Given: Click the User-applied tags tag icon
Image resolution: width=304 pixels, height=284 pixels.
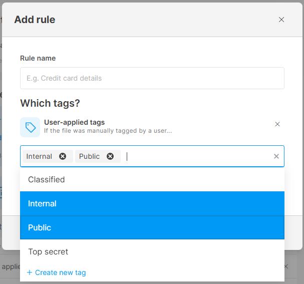Looking at the screenshot, I should [x=30, y=127].
